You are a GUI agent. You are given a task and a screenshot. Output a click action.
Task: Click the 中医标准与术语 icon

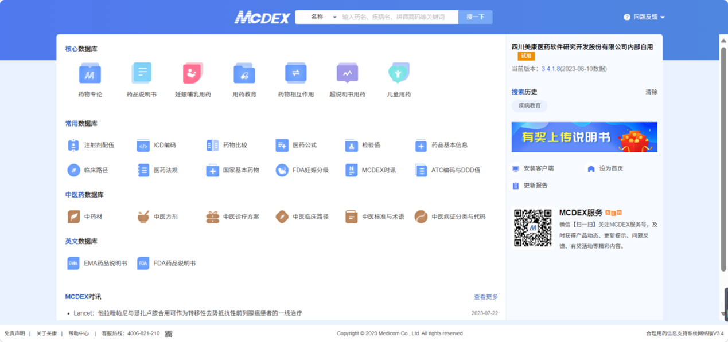(351, 217)
